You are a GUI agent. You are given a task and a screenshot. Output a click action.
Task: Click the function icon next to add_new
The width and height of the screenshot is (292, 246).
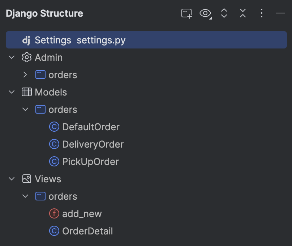click(x=53, y=213)
